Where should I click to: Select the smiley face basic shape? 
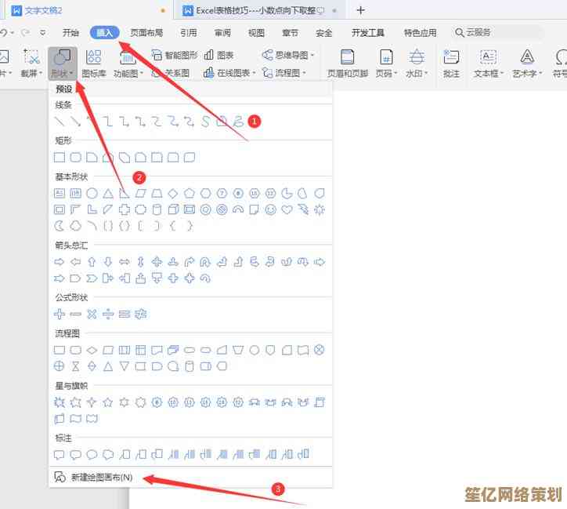point(271,209)
